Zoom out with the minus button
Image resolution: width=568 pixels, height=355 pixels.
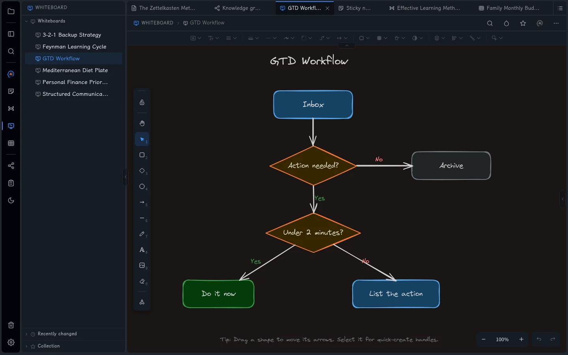484,339
